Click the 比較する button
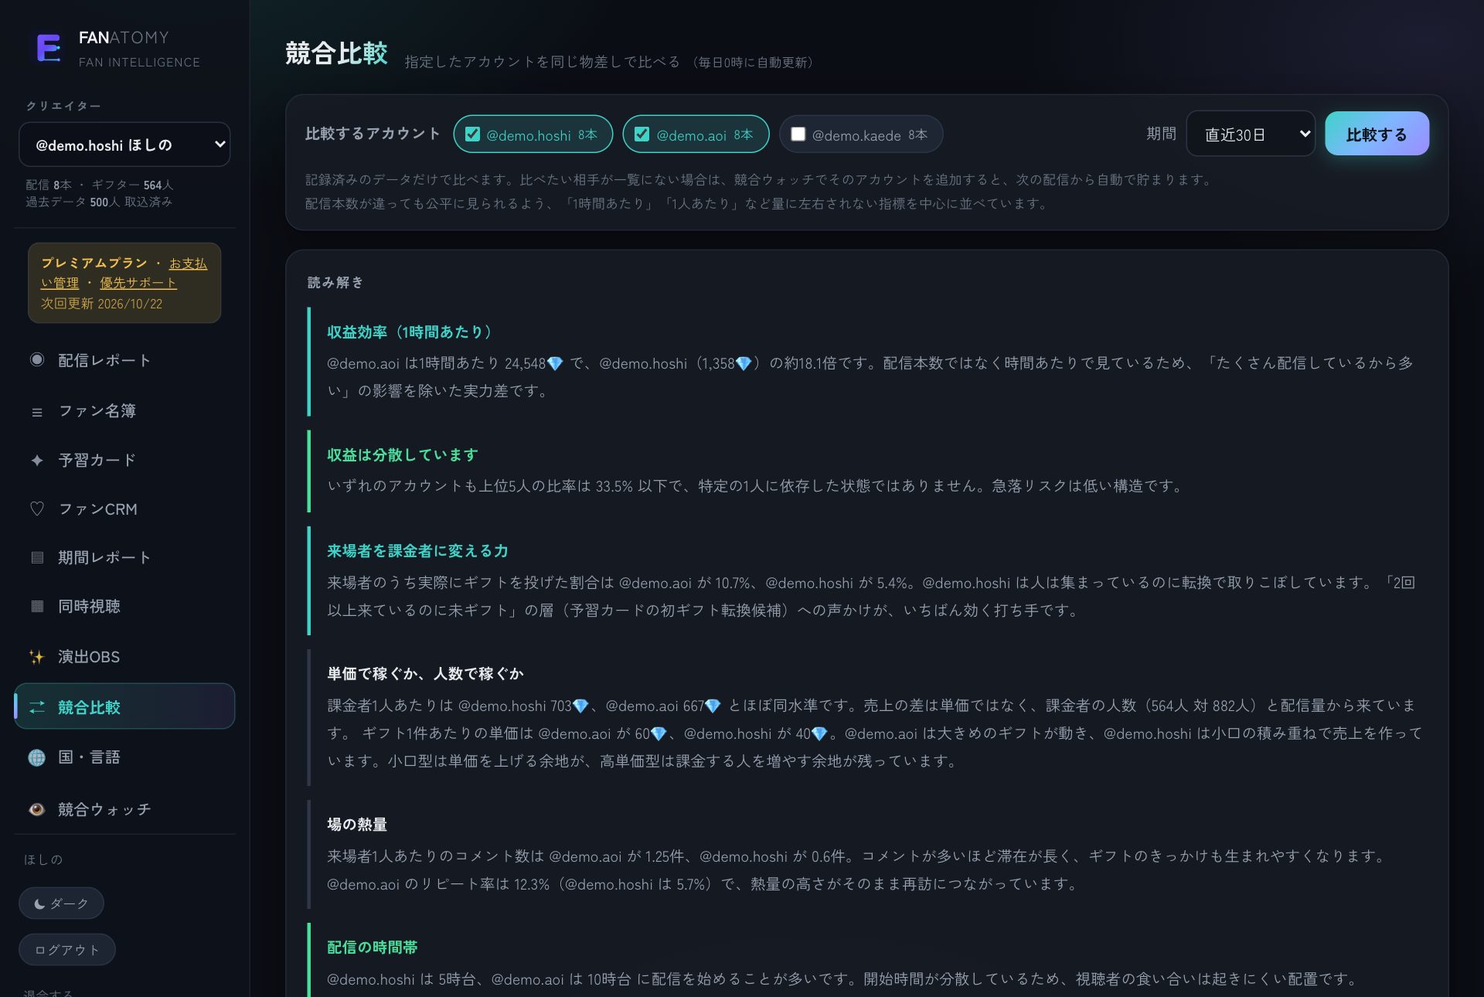1484x997 pixels. (x=1377, y=134)
